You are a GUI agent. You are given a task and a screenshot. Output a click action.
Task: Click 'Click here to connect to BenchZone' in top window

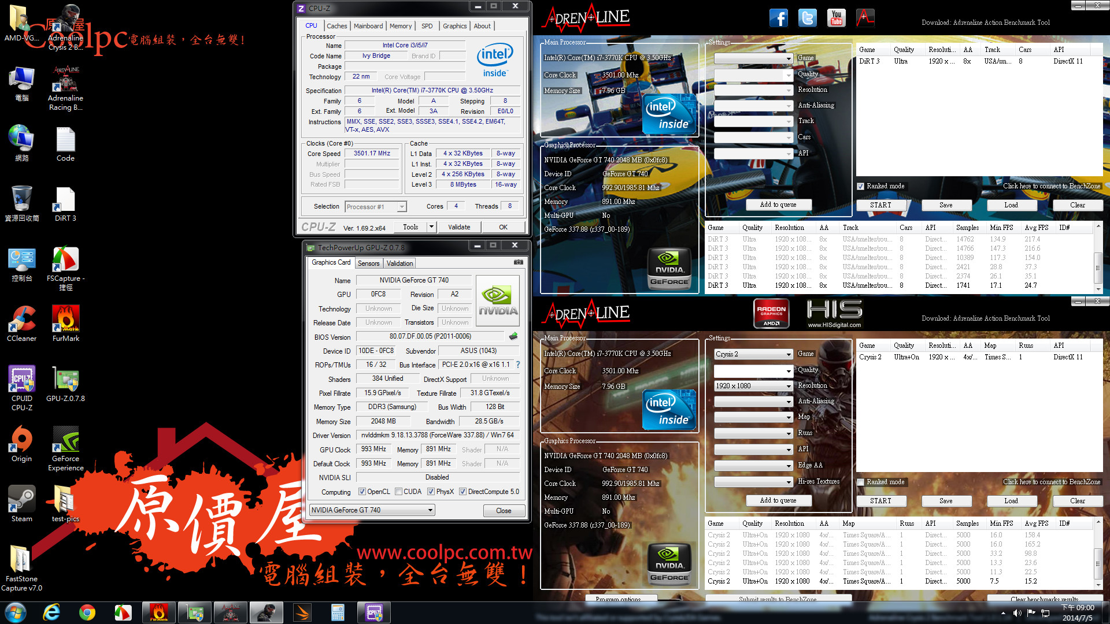click(1052, 186)
